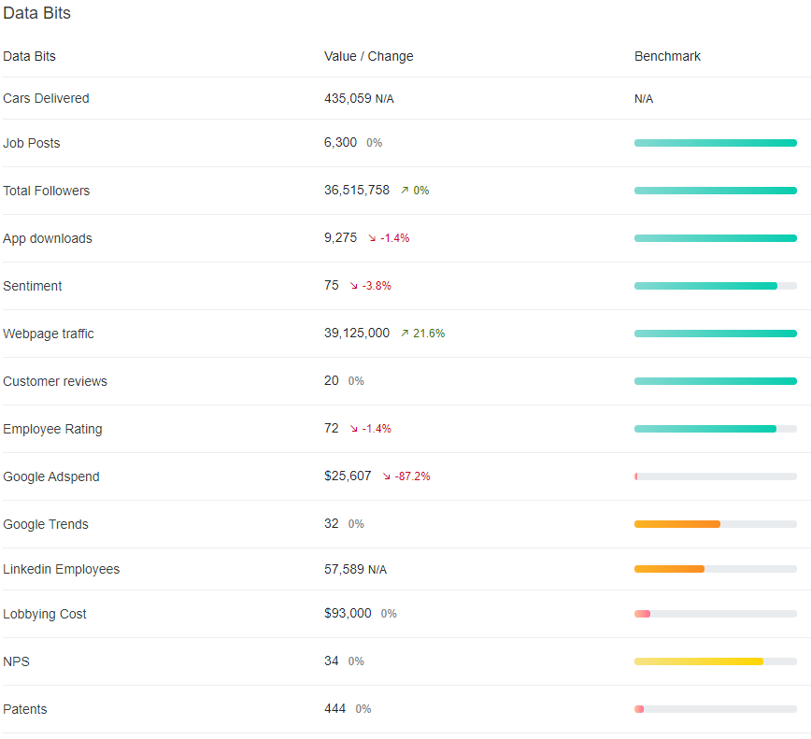Select the Lobbying Cost row label
This screenshot has height=739, width=811.
click(x=45, y=614)
